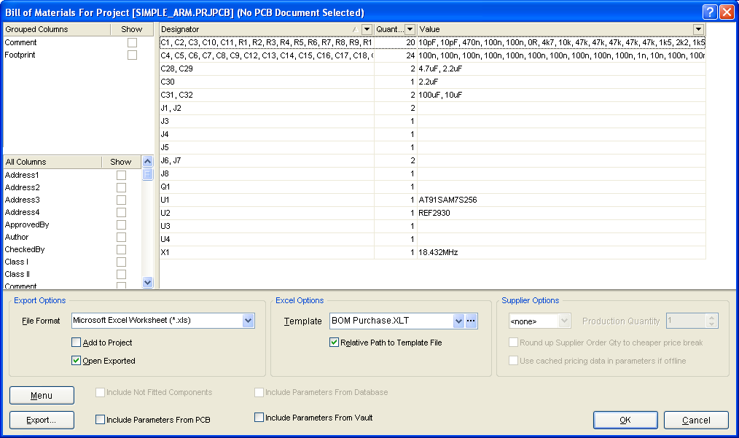739x438 pixels.
Task: Select the Q1 designator row
Action: point(432,187)
